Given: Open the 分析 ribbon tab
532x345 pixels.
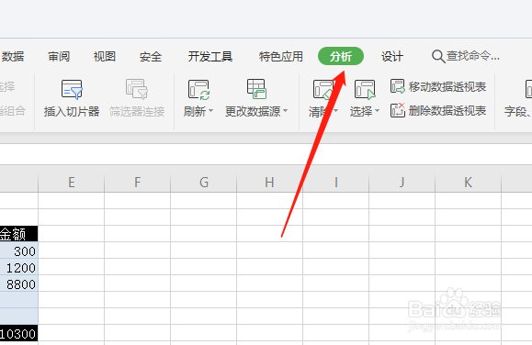Looking at the screenshot, I should click(x=341, y=56).
